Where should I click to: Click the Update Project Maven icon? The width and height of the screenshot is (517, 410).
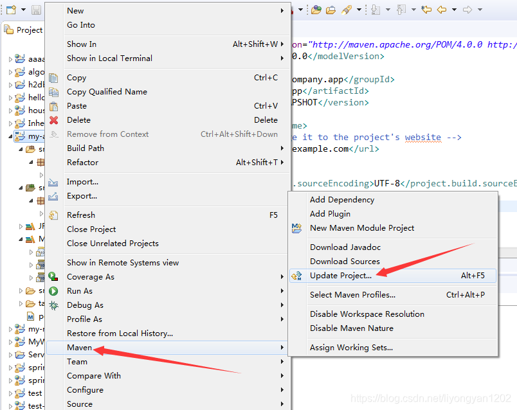296,276
